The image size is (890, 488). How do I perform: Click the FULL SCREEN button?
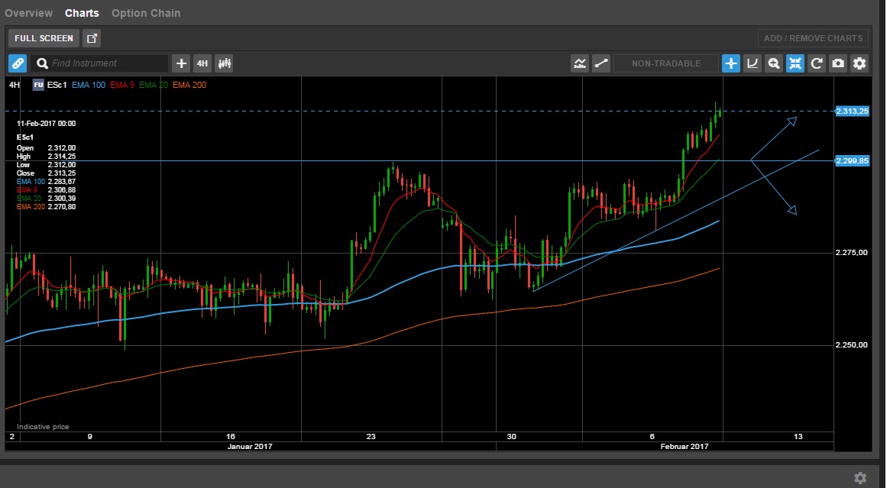point(44,38)
